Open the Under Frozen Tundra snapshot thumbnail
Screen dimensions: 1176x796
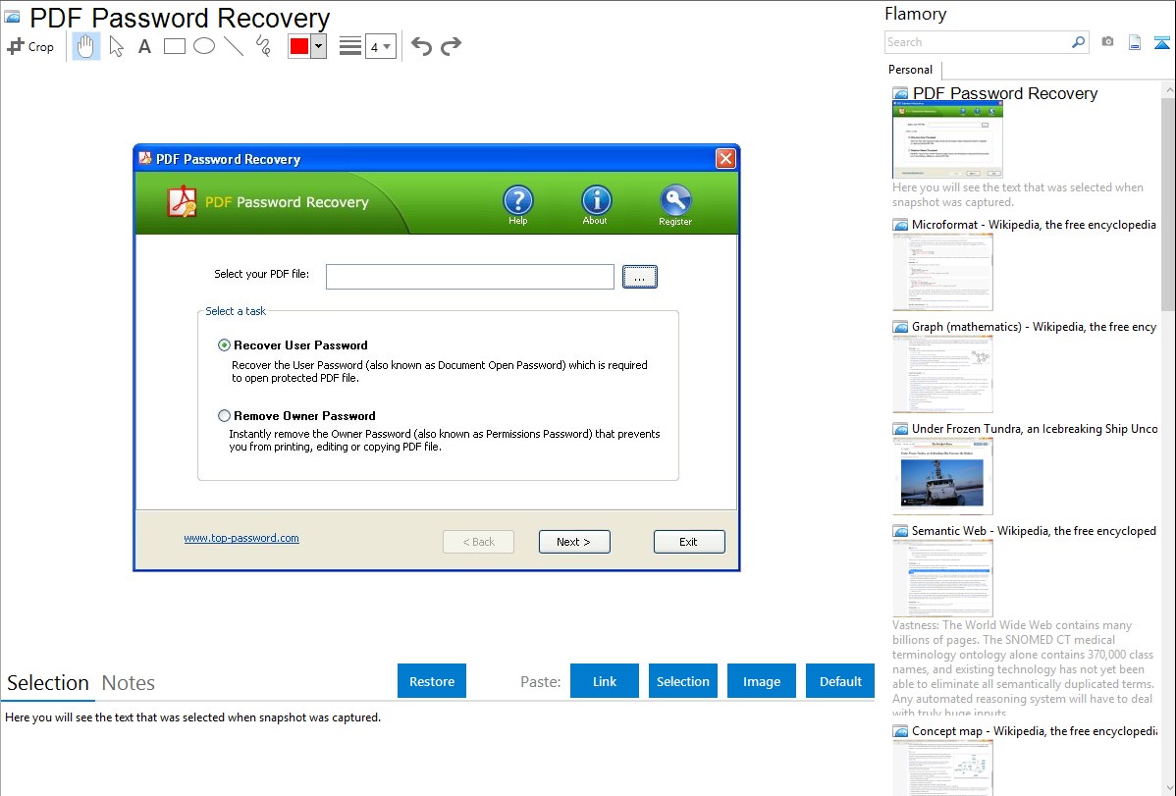point(942,476)
